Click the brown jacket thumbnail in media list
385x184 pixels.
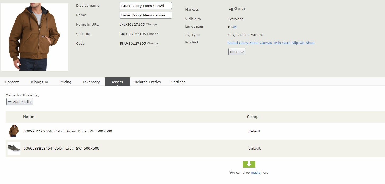[14, 131]
